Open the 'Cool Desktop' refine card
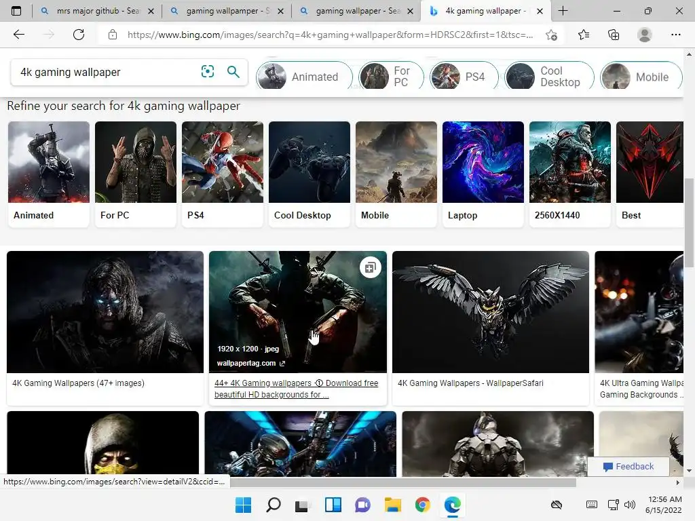695x521 pixels. click(x=309, y=174)
